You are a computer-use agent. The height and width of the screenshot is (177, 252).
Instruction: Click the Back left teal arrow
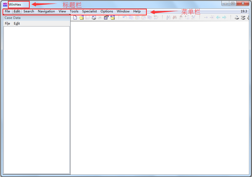point(218,18)
